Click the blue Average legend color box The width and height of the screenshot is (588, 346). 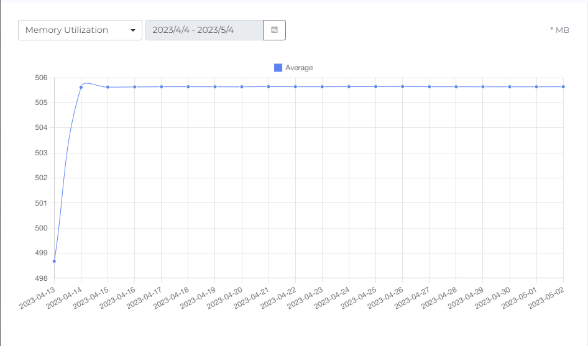click(x=278, y=68)
